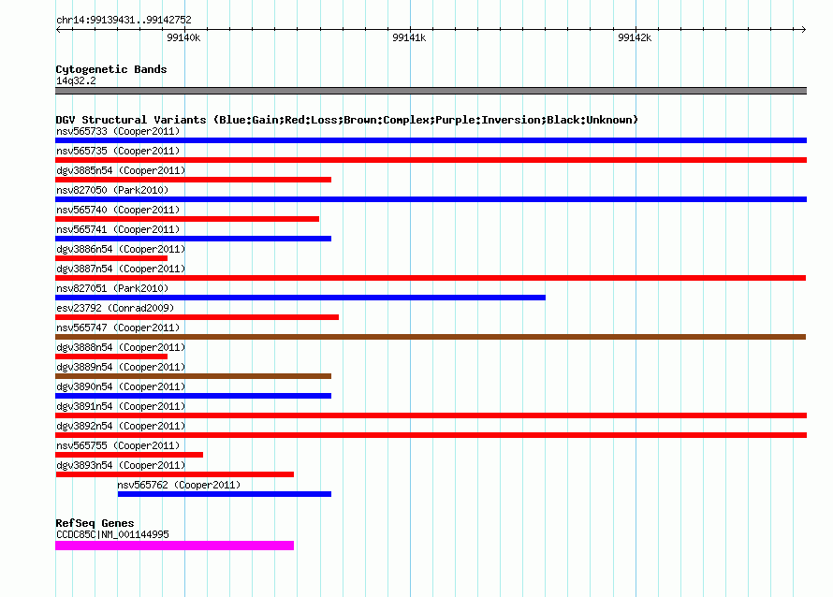This screenshot has height=597, width=833.
Task: Select the red dgv3891n54 loss bar
Action: click(431, 415)
